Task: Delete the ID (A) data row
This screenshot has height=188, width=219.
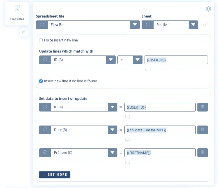Action: [x=202, y=107]
